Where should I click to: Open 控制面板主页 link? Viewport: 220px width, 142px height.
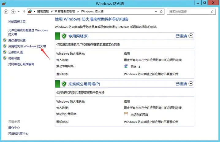coord(17,22)
